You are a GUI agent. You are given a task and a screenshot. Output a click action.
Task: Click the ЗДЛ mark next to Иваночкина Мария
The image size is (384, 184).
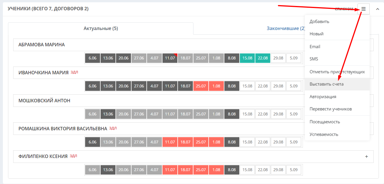point(74,72)
